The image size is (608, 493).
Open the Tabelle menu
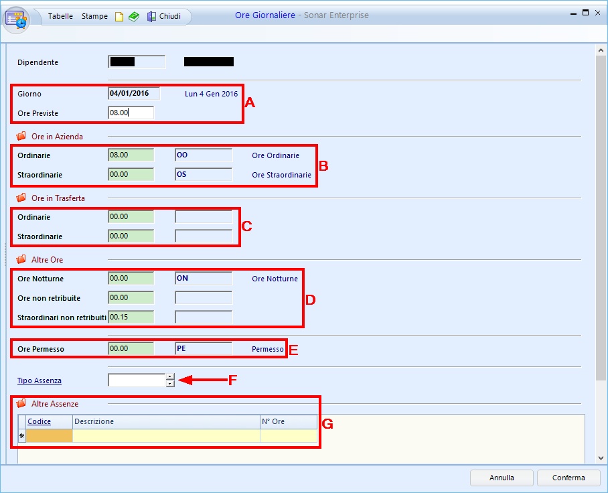pos(60,16)
